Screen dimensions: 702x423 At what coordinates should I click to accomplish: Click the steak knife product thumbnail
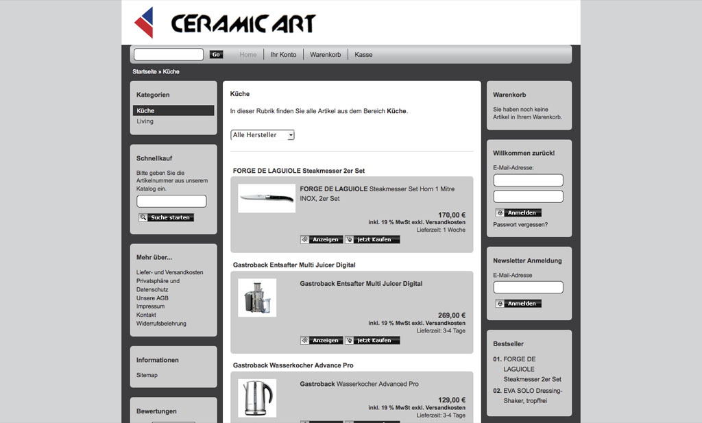coord(267,198)
